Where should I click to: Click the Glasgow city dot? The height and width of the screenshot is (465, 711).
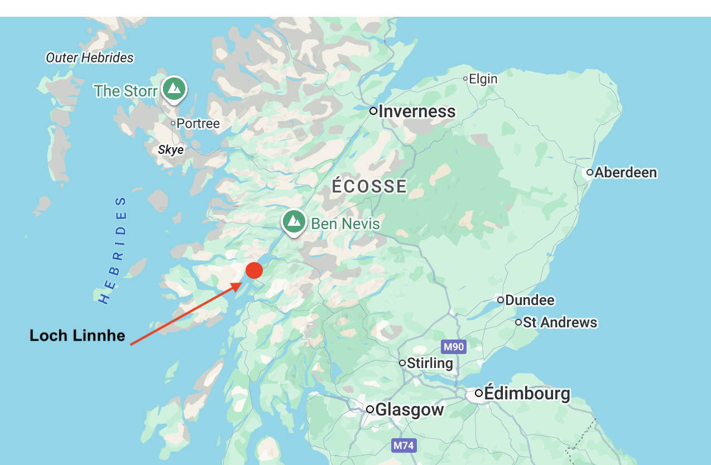pos(370,409)
